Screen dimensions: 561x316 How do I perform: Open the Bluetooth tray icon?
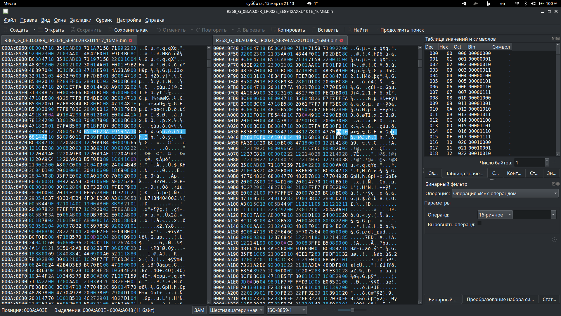coord(525,4)
